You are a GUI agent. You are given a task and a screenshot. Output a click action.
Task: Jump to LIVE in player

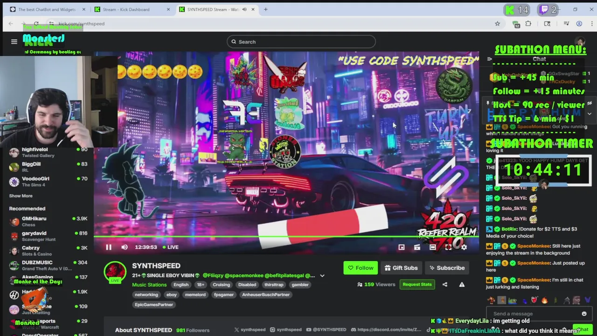coord(170,247)
